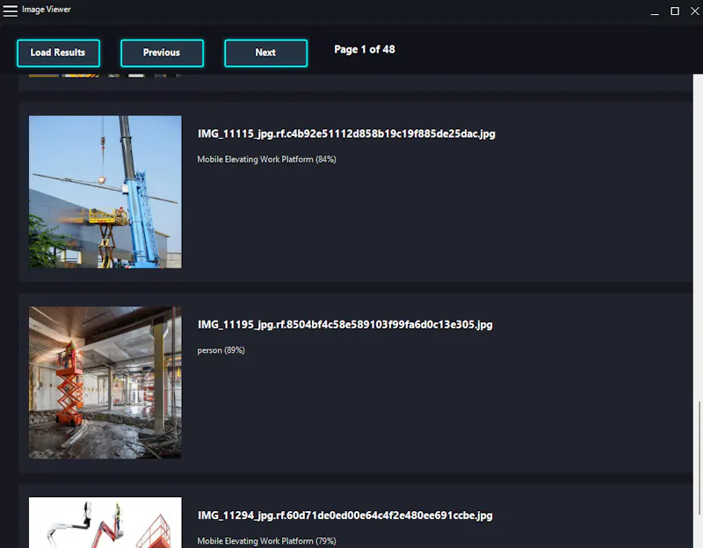Advance with the Next button
Image resolution: width=703 pixels, height=548 pixels.
[266, 53]
